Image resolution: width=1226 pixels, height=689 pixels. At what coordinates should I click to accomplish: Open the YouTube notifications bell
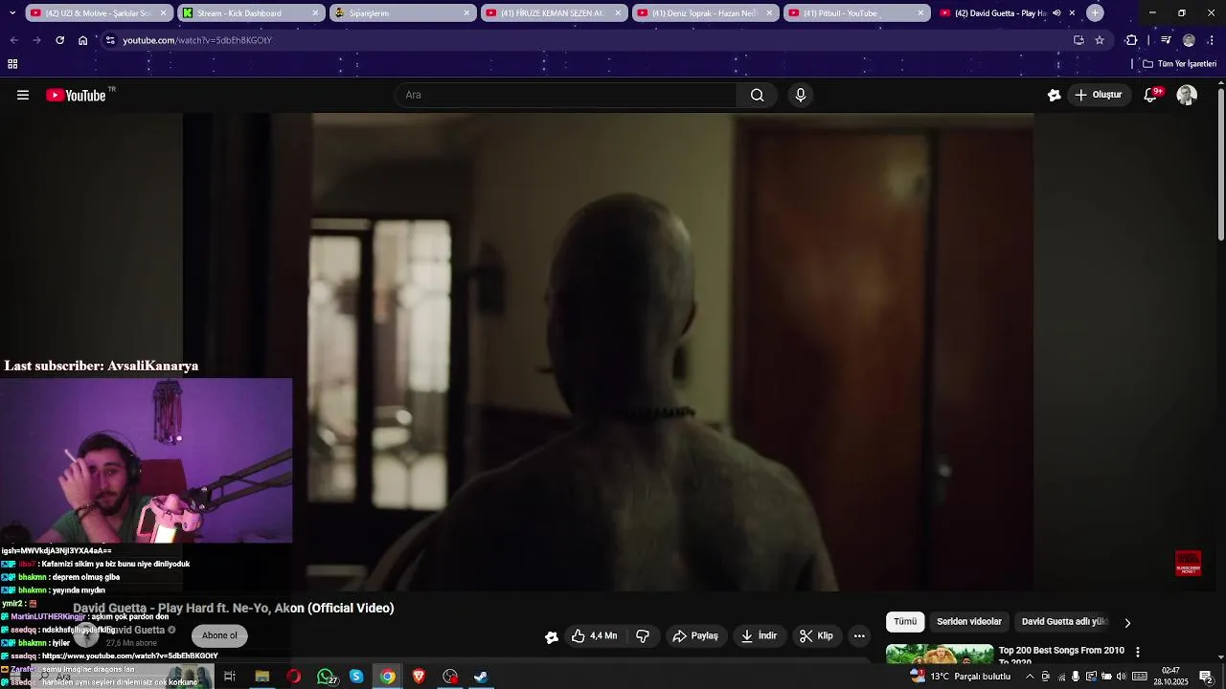coord(1151,95)
